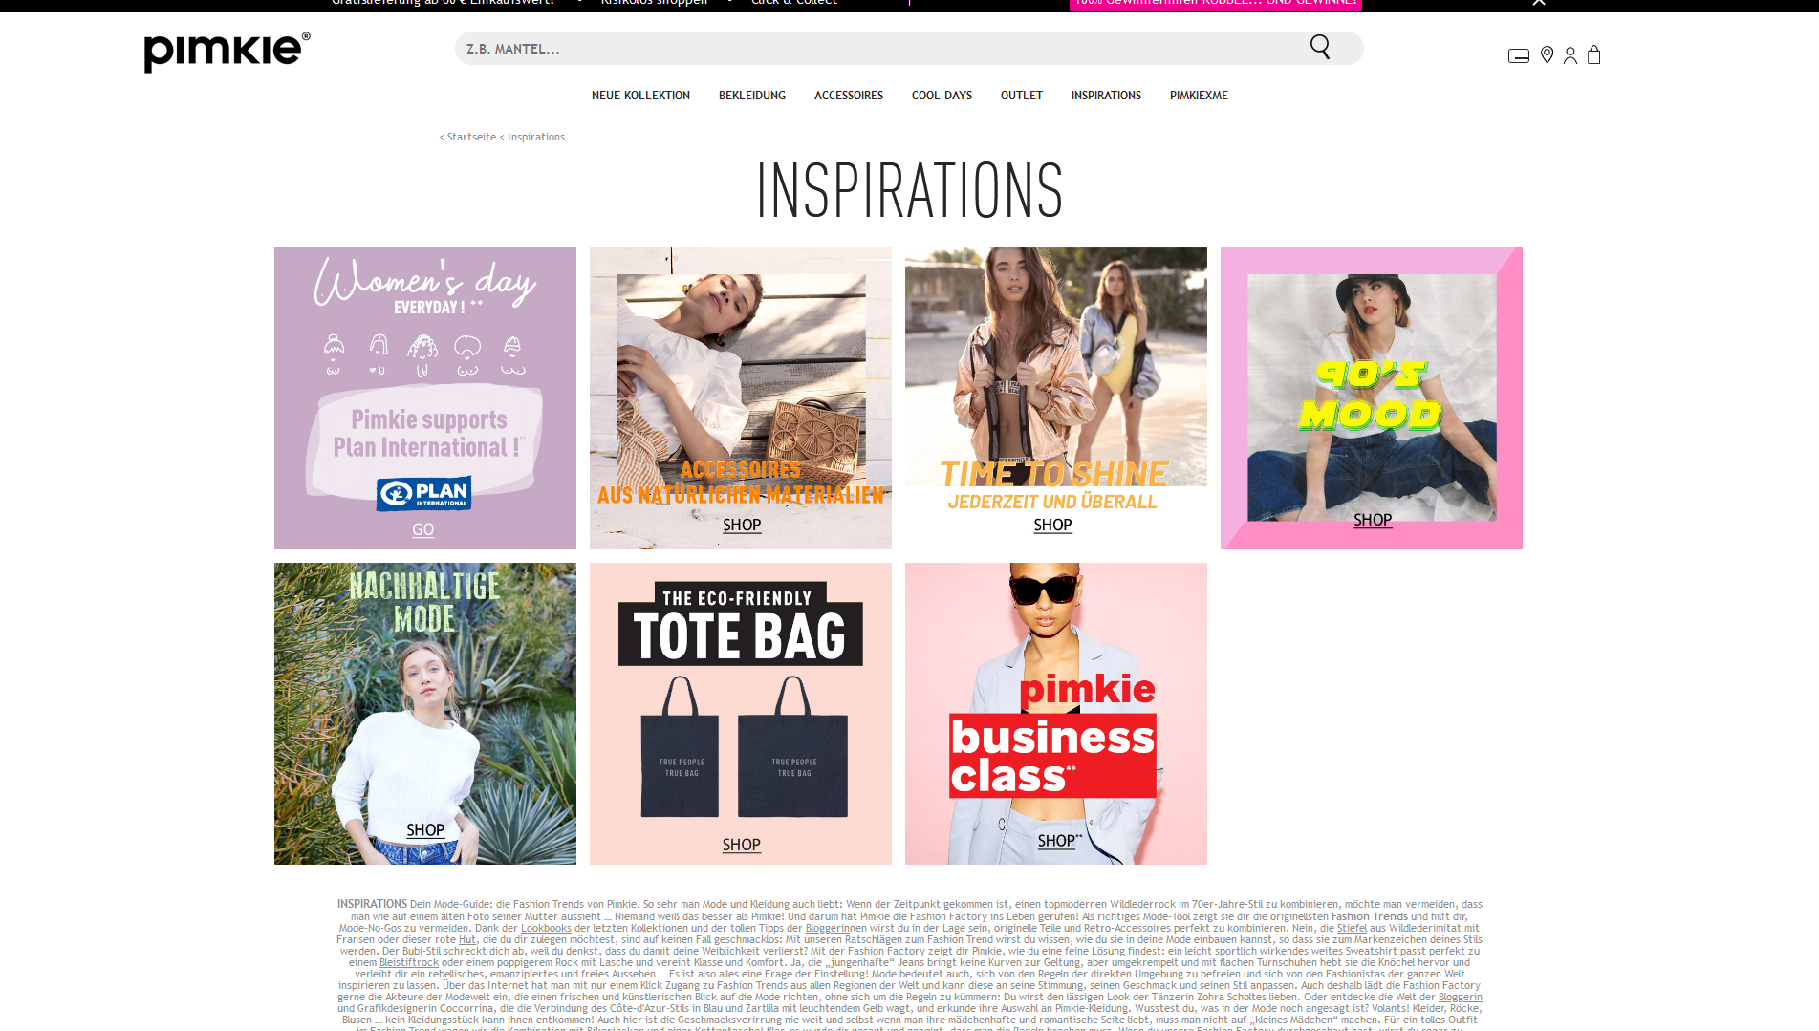The image size is (1819, 1031).
Task: Open the store locator pin icon
Action: [1548, 55]
